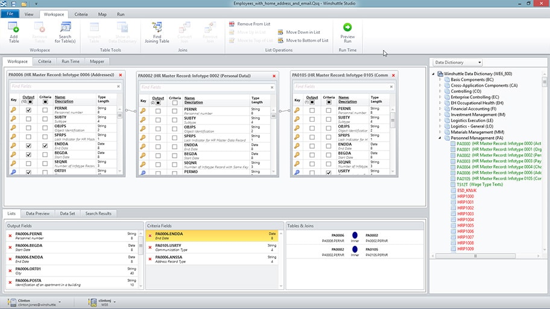Image resolution: width=550 pixels, height=309 pixels.
Task: Open the Data Dictionary dropdown
Action: click(458, 63)
